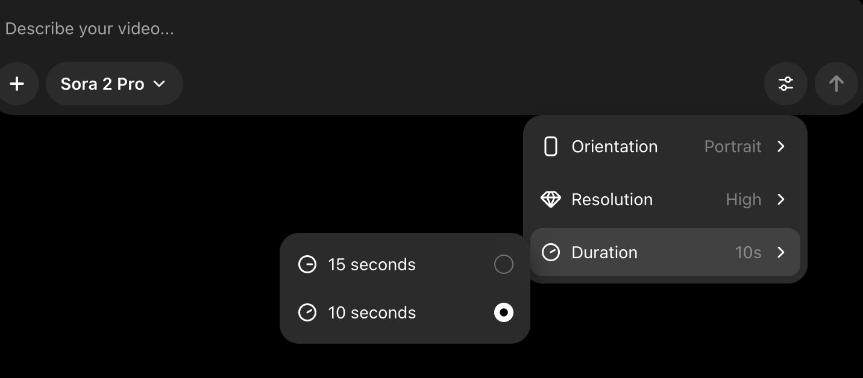Click the up-arrow submit button
The height and width of the screenshot is (378, 863).
(x=836, y=84)
